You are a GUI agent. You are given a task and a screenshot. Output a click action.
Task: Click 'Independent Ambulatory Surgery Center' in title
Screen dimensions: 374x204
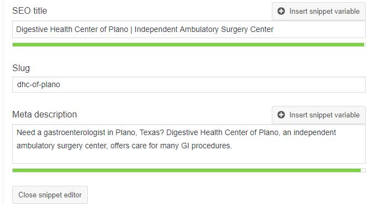[204, 30]
